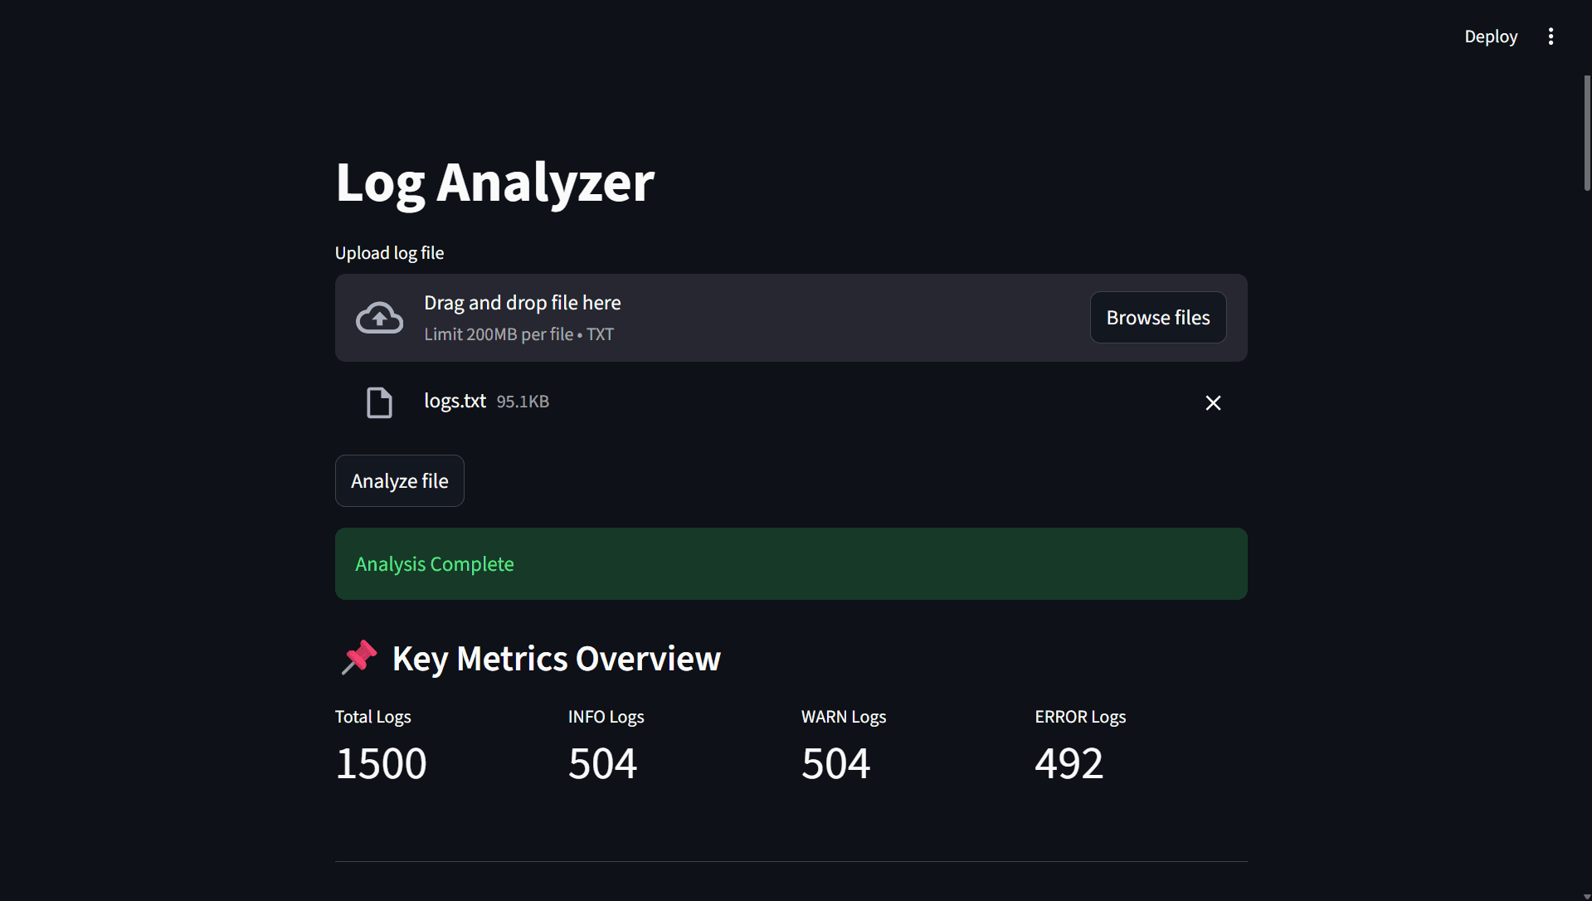Screen dimensions: 1592x901
Task: Click the Log Analyzer page title
Action: pos(494,183)
